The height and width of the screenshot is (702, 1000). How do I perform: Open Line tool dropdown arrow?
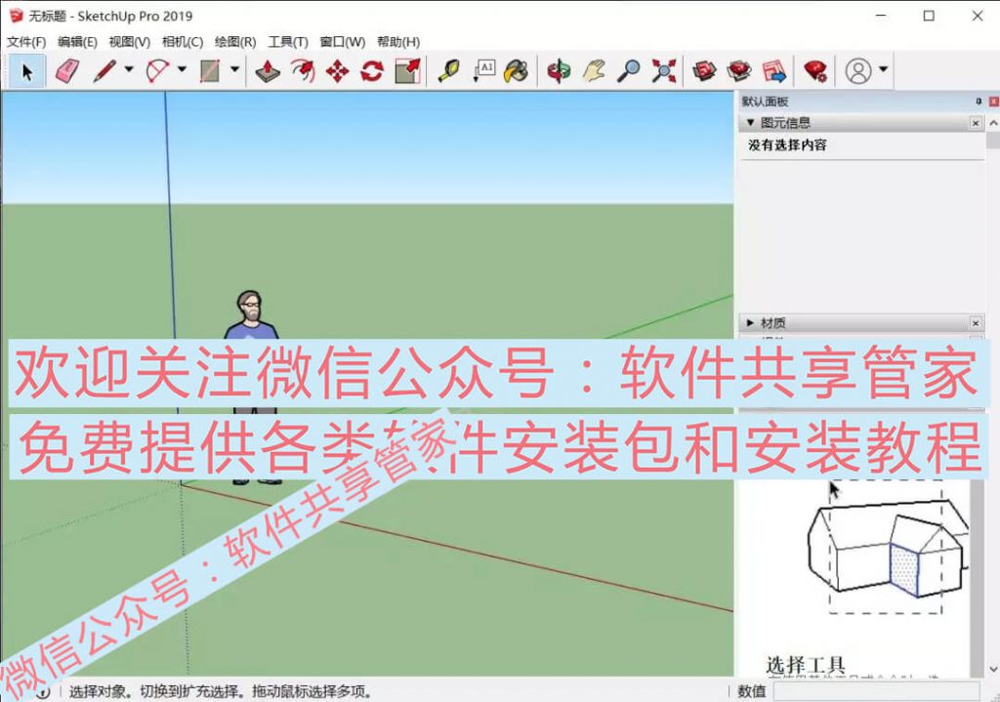[x=128, y=69]
